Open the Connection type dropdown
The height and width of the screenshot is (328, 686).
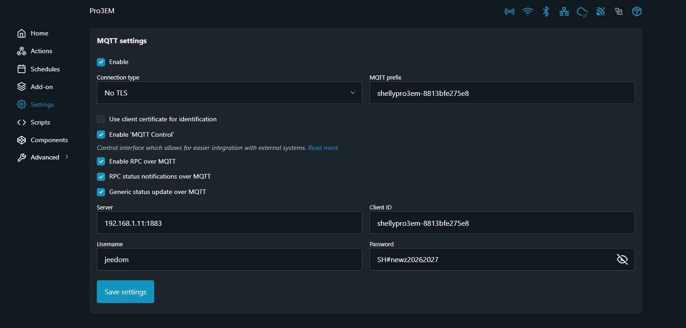(229, 93)
